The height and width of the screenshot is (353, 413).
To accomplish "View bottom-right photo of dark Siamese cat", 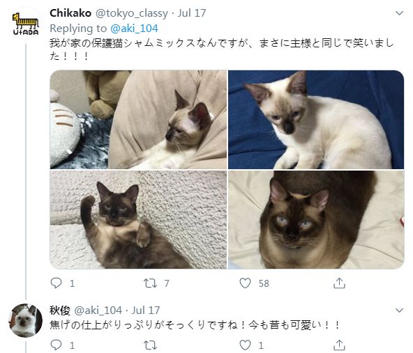I will (x=316, y=220).
